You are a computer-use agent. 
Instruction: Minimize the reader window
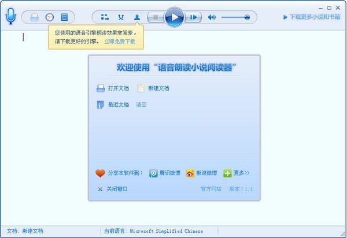tap(320, 8)
